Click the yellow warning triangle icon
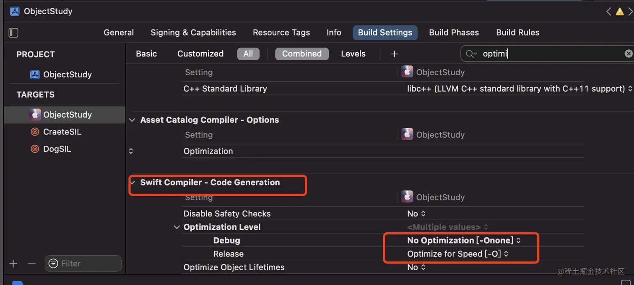Viewport: 634px width, 285px height. click(619, 12)
